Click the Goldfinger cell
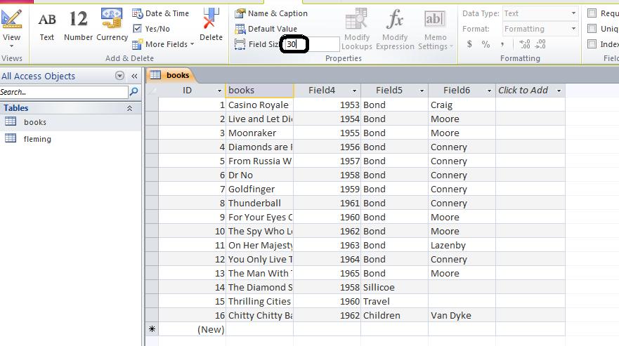 point(259,189)
